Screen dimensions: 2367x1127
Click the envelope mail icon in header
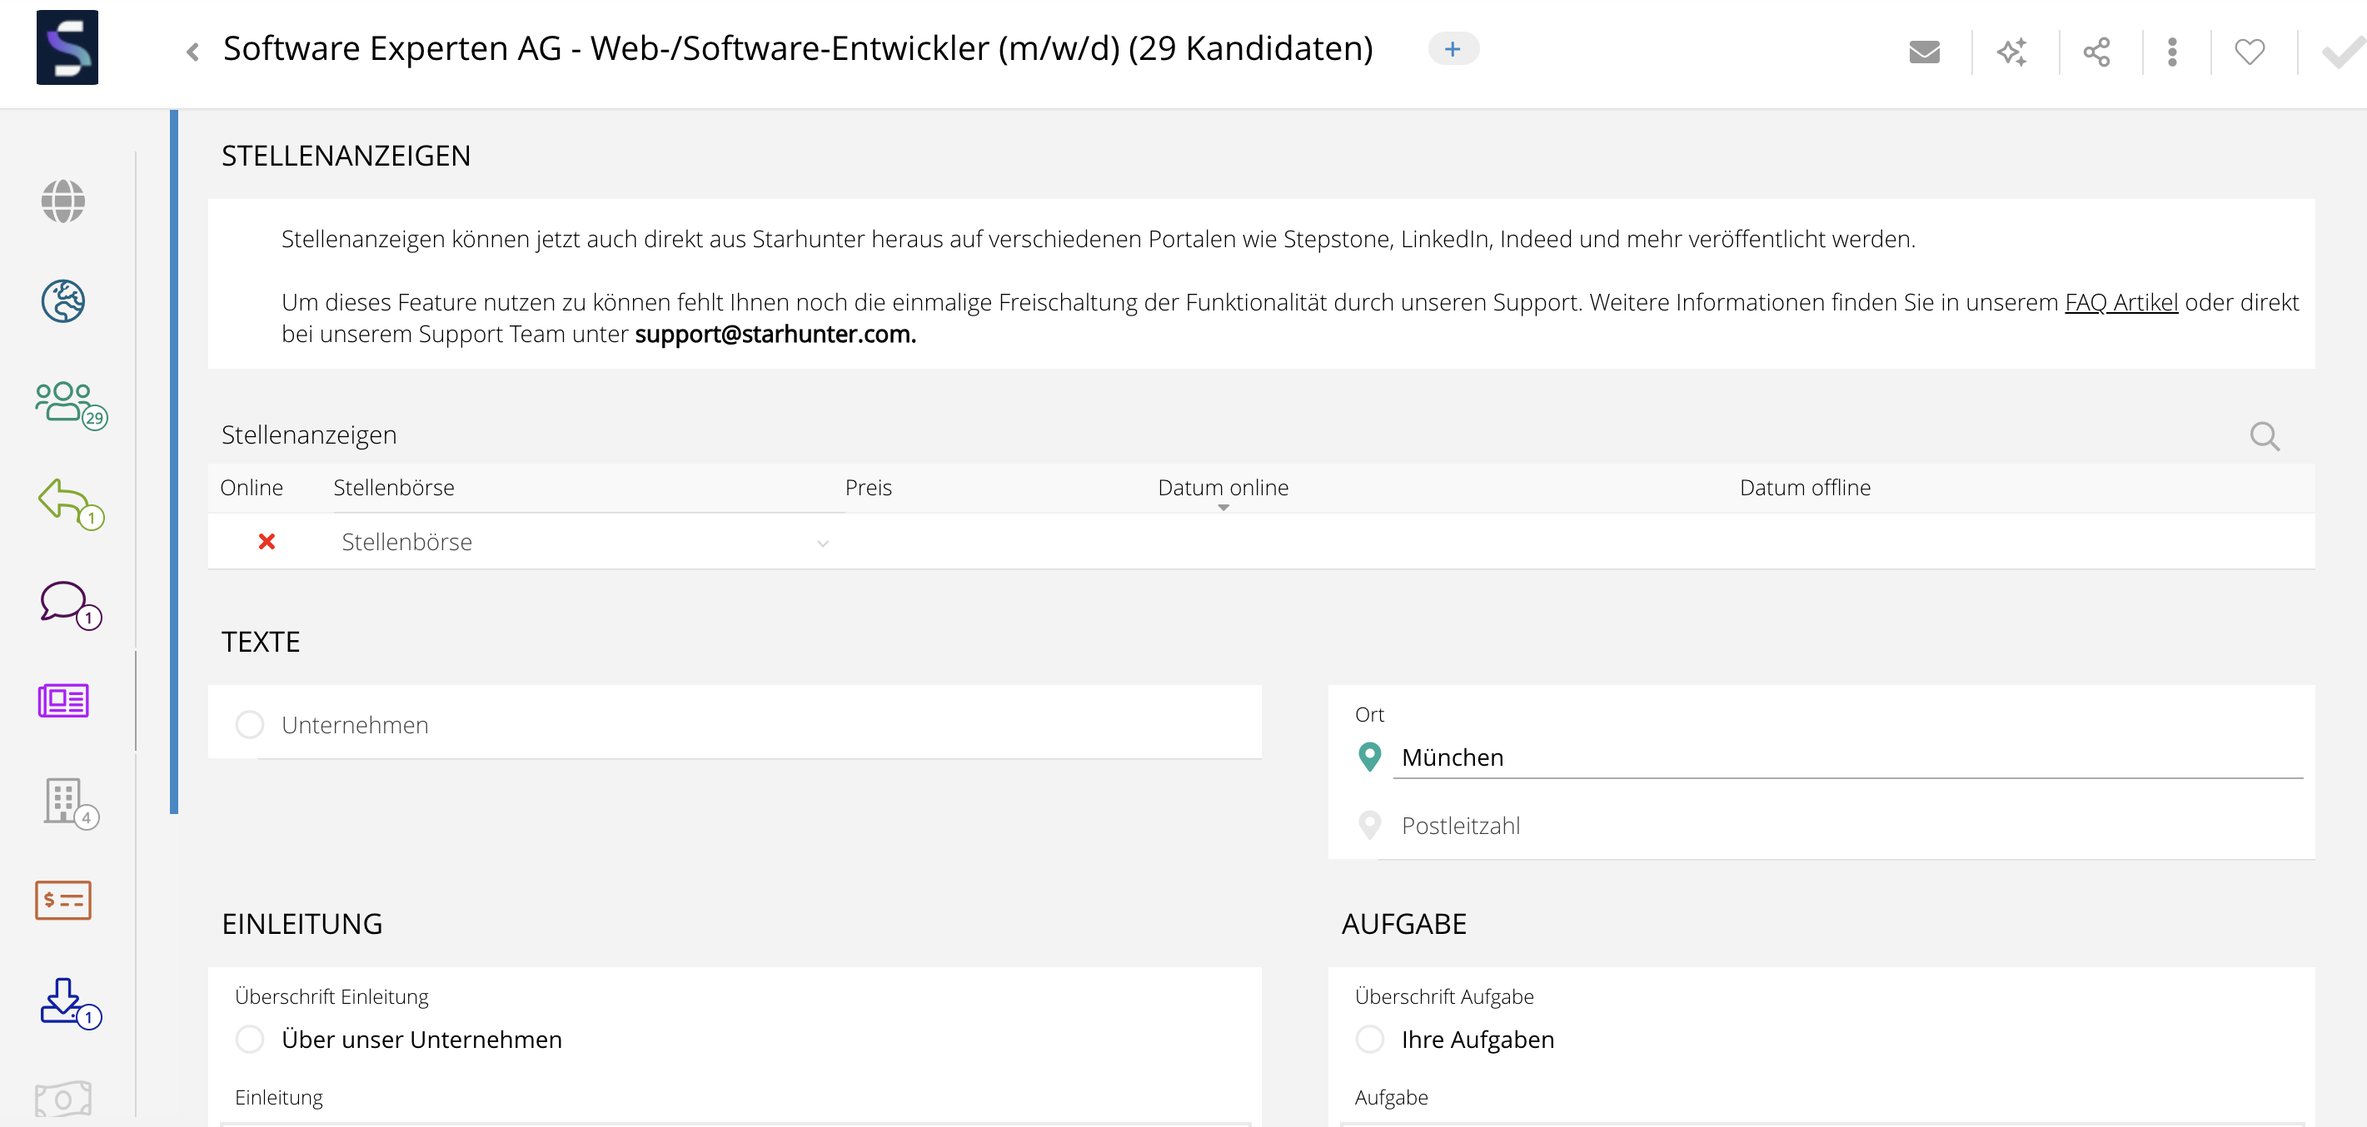(x=1923, y=52)
